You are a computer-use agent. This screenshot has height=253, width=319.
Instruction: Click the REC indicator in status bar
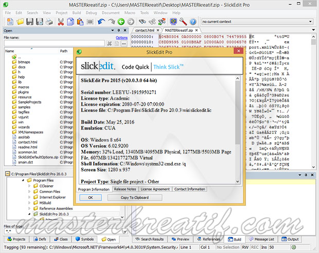point(255,247)
